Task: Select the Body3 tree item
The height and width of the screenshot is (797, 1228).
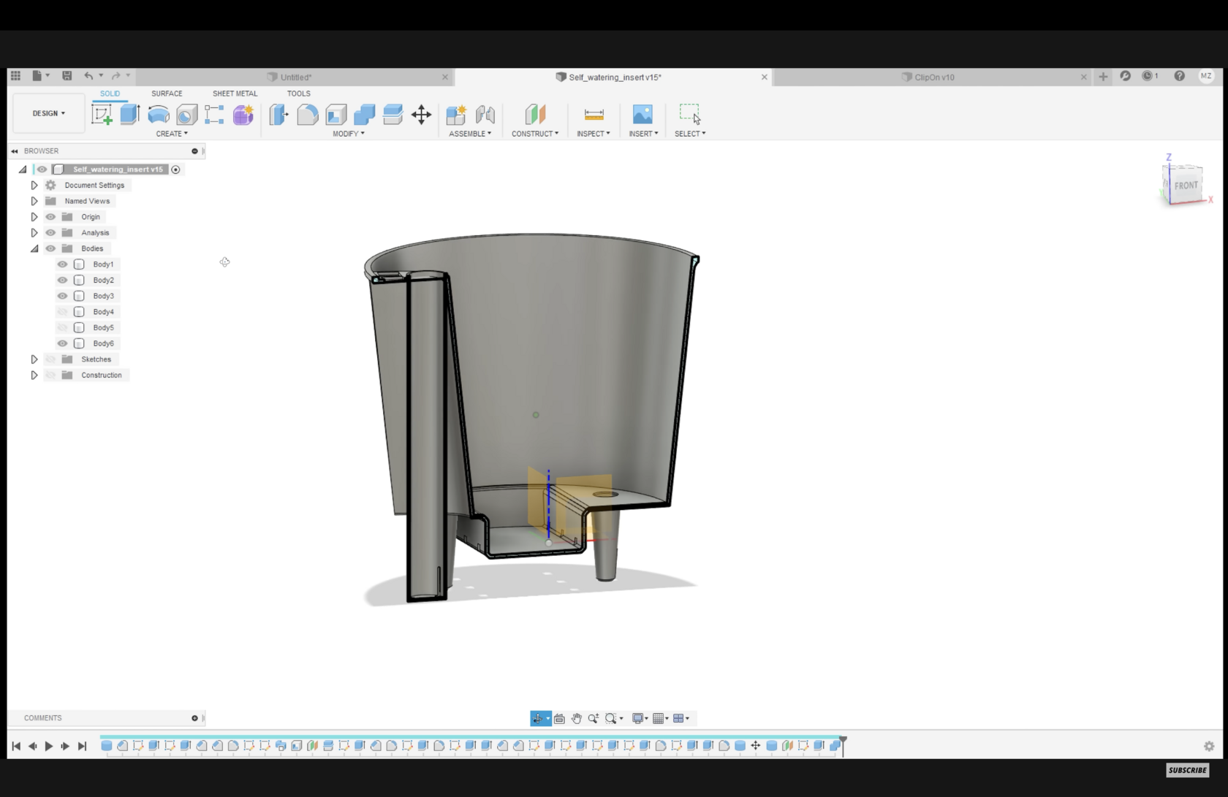Action: (x=103, y=296)
